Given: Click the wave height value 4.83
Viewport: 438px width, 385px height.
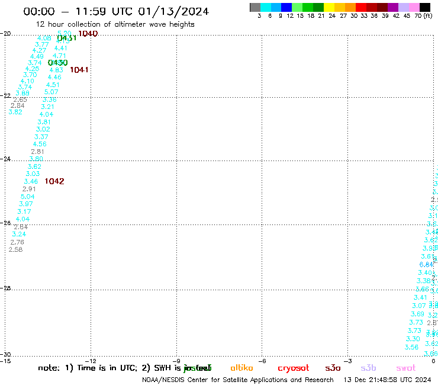Looking at the screenshot, I should (x=56, y=70).
